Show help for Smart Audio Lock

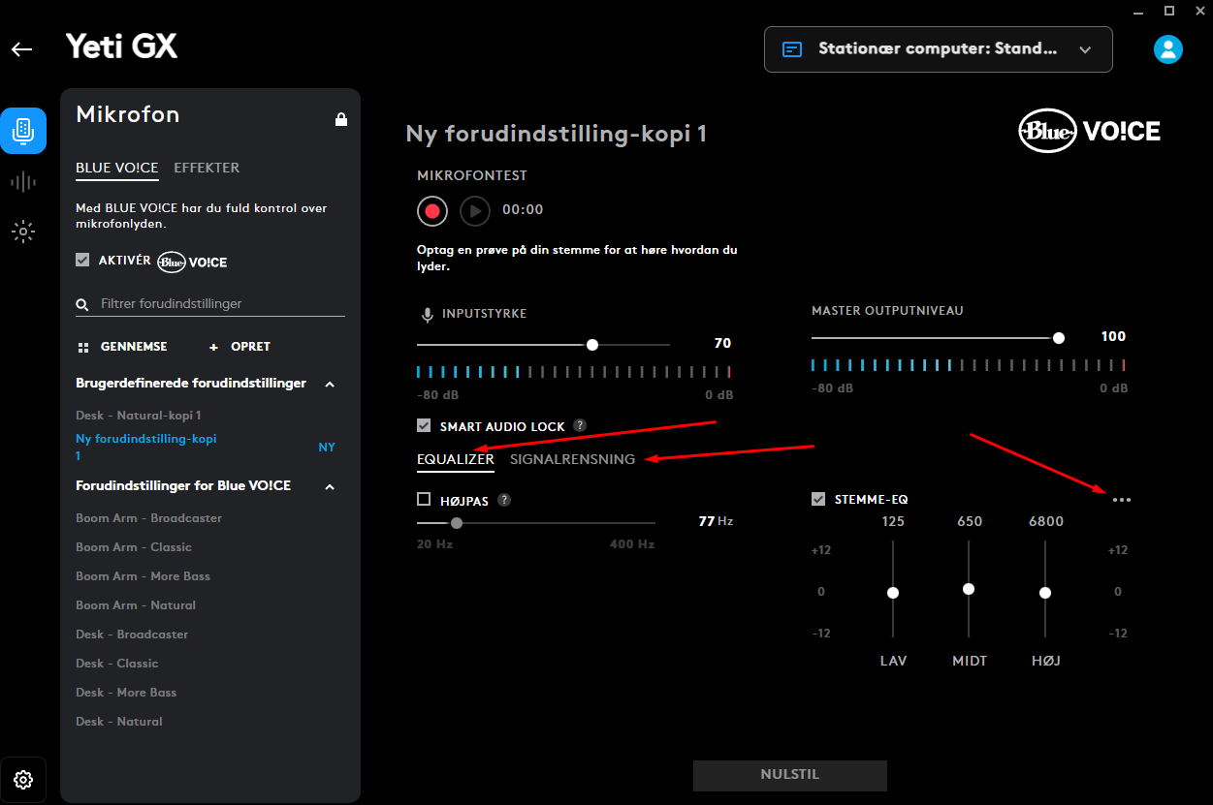[x=580, y=425]
